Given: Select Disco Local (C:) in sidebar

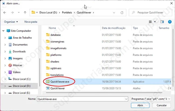Looking at the screenshot, I should coord(22,79).
